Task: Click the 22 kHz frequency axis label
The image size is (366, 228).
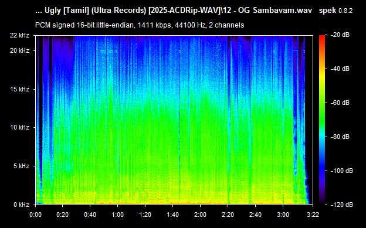Action: (19, 36)
